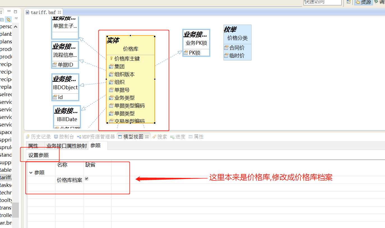Screen dimensions: 385x228
Task: Collapse the 参照 tree row
Action: tap(31, 173)
